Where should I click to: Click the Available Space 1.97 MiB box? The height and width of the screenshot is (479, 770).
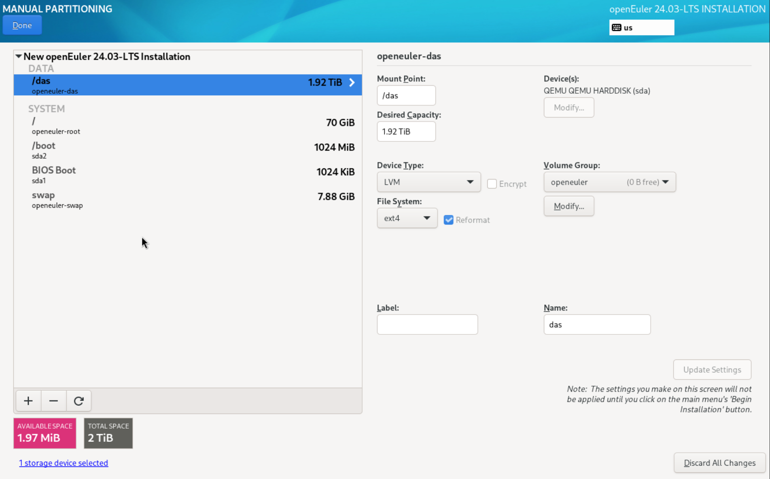click(x=45, y=433)
